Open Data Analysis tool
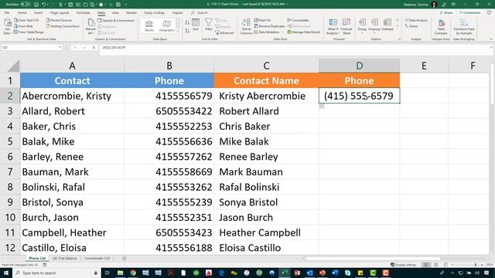 [416, 20]
